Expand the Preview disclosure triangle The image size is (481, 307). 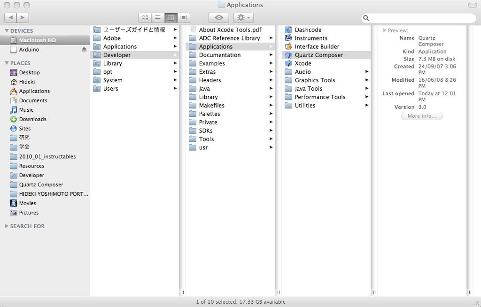point(385,31)
